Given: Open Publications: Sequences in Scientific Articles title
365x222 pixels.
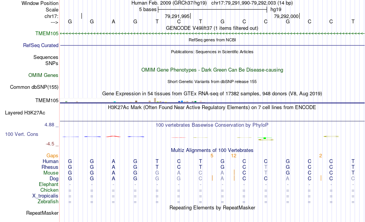Looking at the screenshot, I should [x=212, y=52].
